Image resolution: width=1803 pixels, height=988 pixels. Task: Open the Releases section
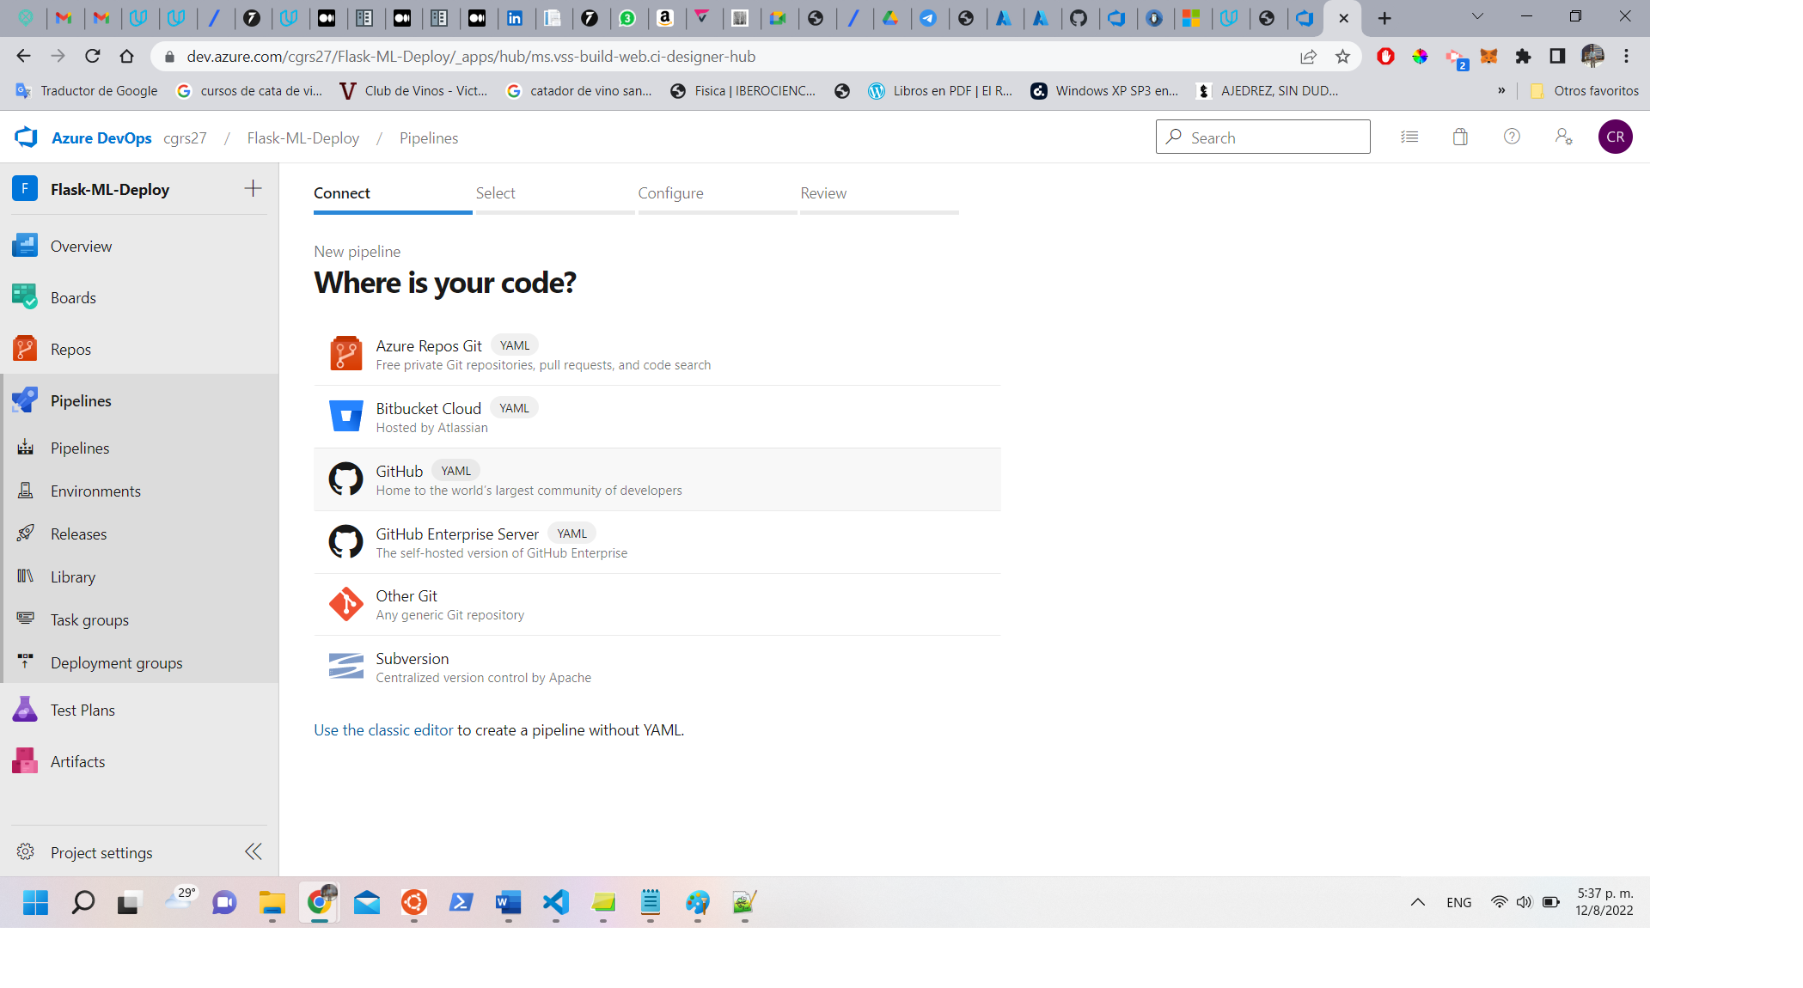[x=78, y=534]
